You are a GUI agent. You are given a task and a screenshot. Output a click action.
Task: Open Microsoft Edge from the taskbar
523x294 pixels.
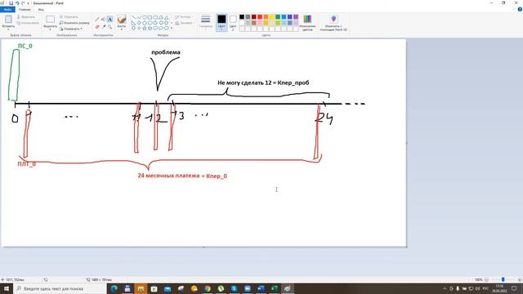114,288
